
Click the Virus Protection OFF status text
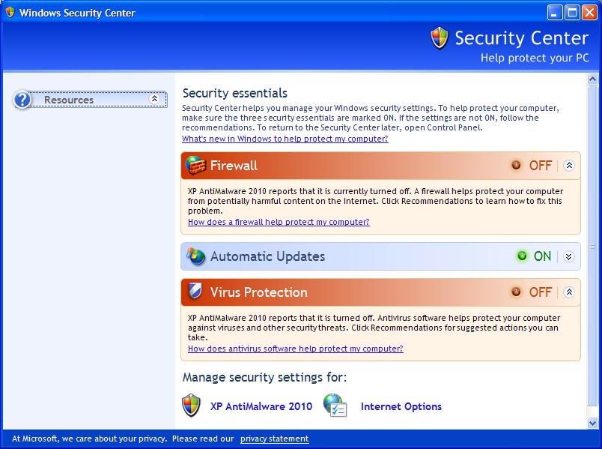pyautogui.click(x=540, y=292)
